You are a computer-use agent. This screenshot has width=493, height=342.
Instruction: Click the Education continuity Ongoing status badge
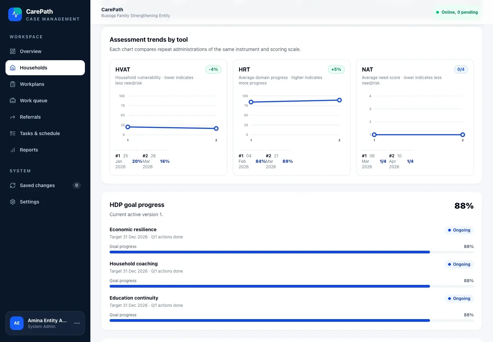(x=459, y=299)
